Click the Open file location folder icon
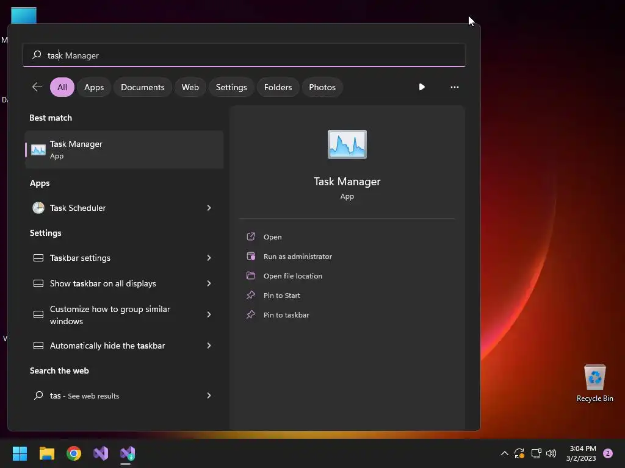 coord(251,275)
